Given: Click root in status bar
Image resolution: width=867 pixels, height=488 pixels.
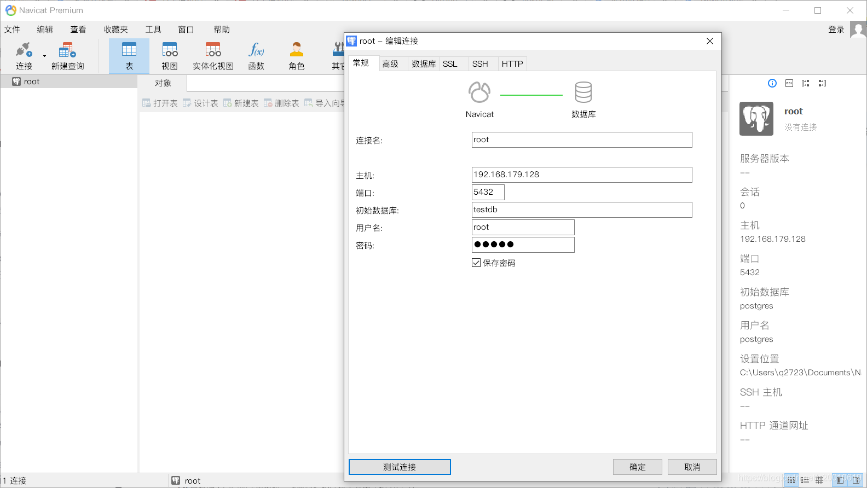Looking at the screenshot, I should 193,481.
